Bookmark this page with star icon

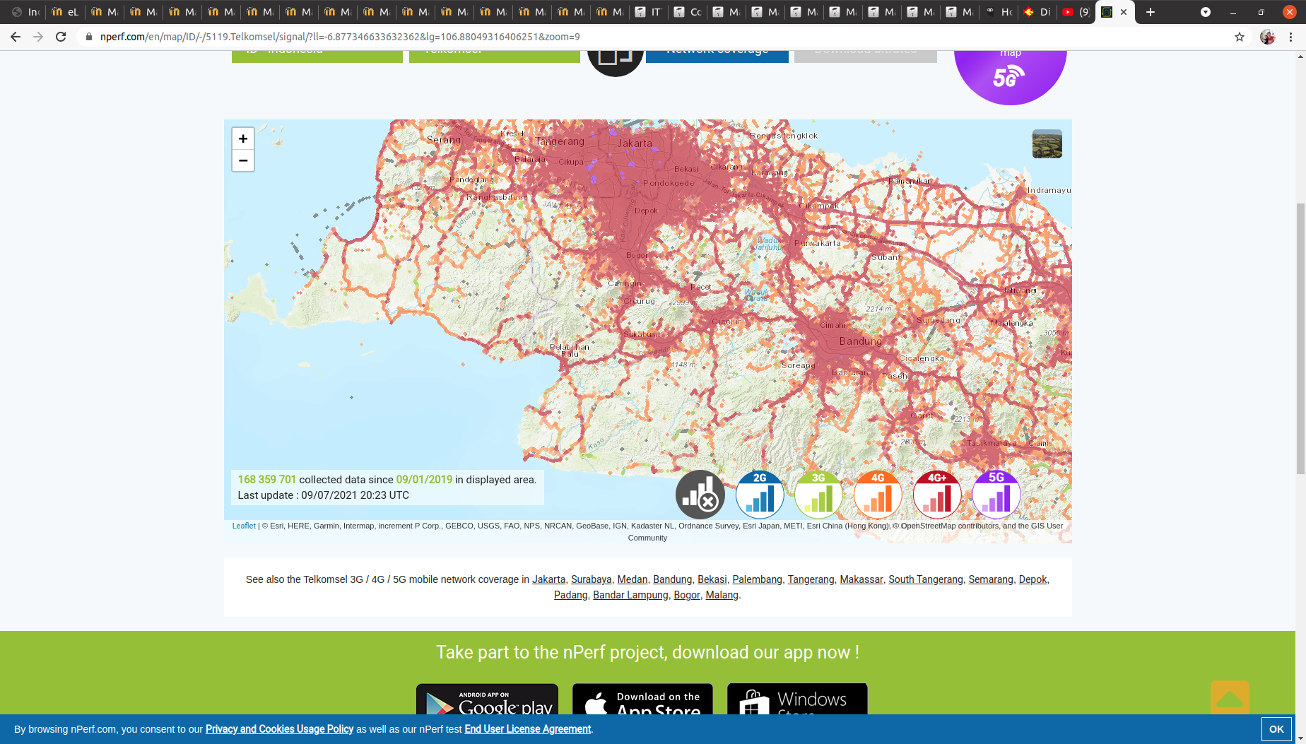click(x=1239, y=37)
